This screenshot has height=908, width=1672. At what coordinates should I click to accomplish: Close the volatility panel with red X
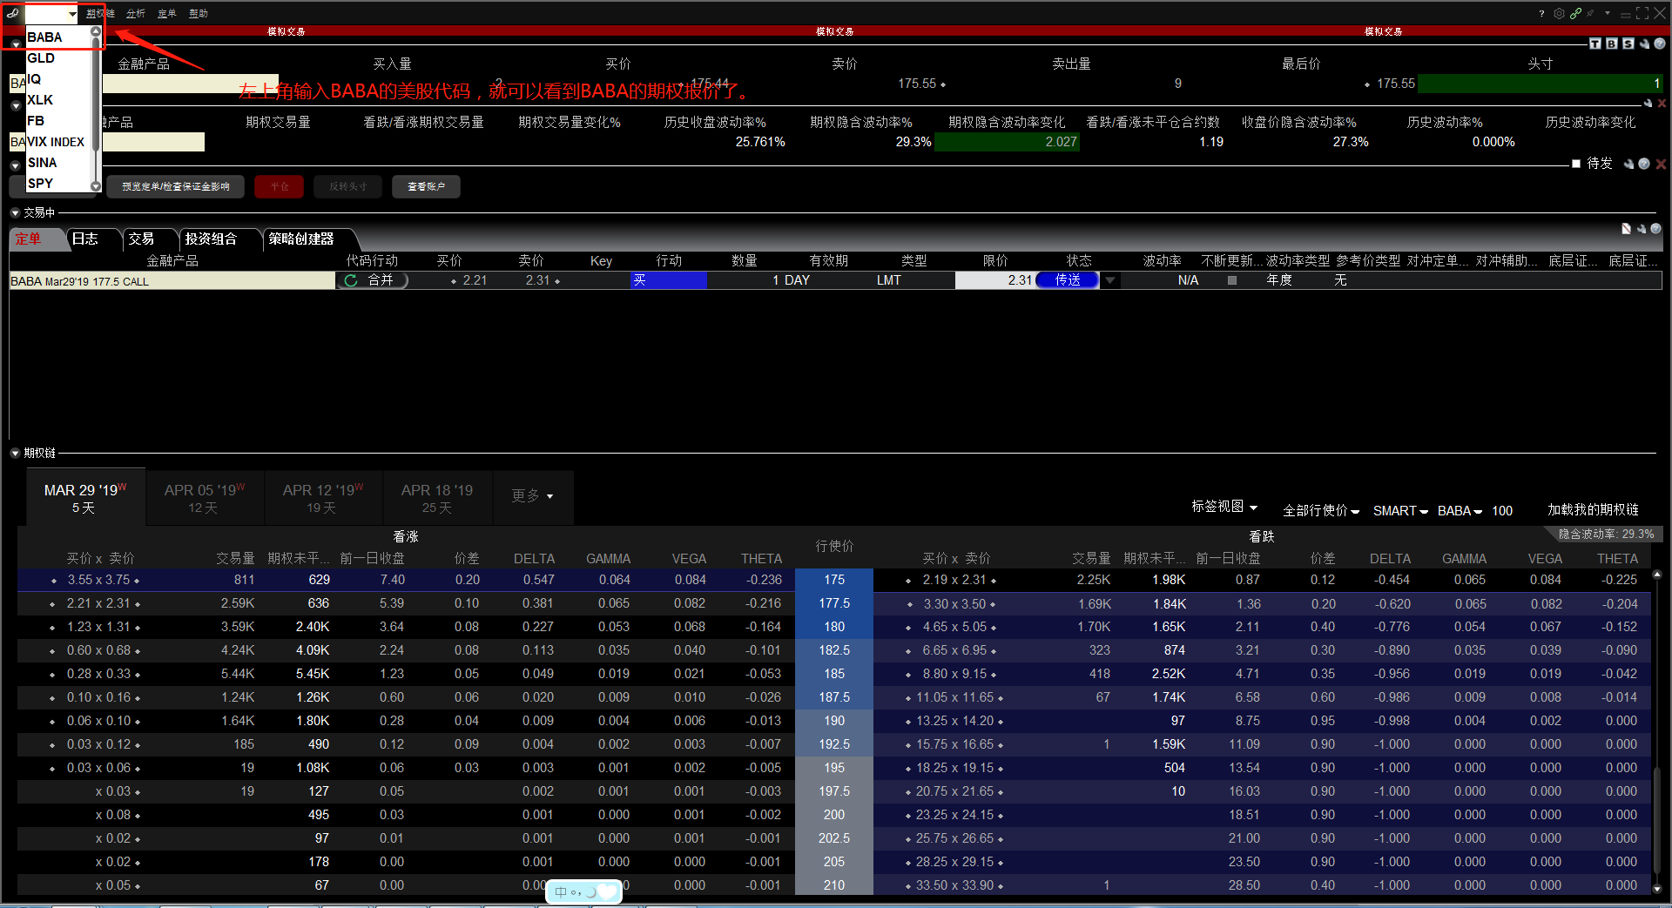(x=1662, y=103)
